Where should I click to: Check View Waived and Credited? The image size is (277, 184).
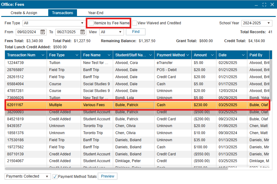coord(134,23)
